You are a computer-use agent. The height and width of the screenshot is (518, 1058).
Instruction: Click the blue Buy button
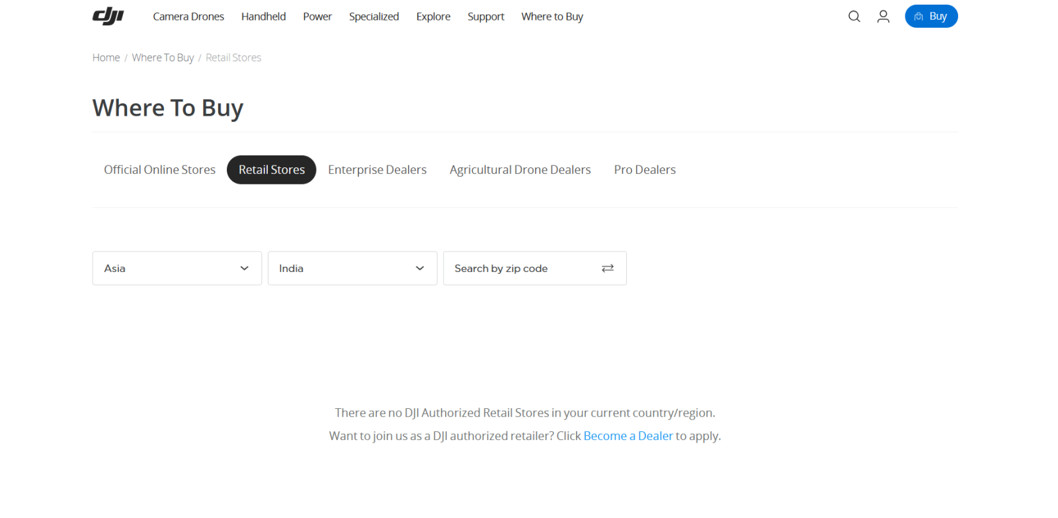[931, 17]
